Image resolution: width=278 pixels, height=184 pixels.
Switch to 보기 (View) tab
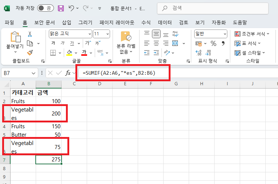200,23
